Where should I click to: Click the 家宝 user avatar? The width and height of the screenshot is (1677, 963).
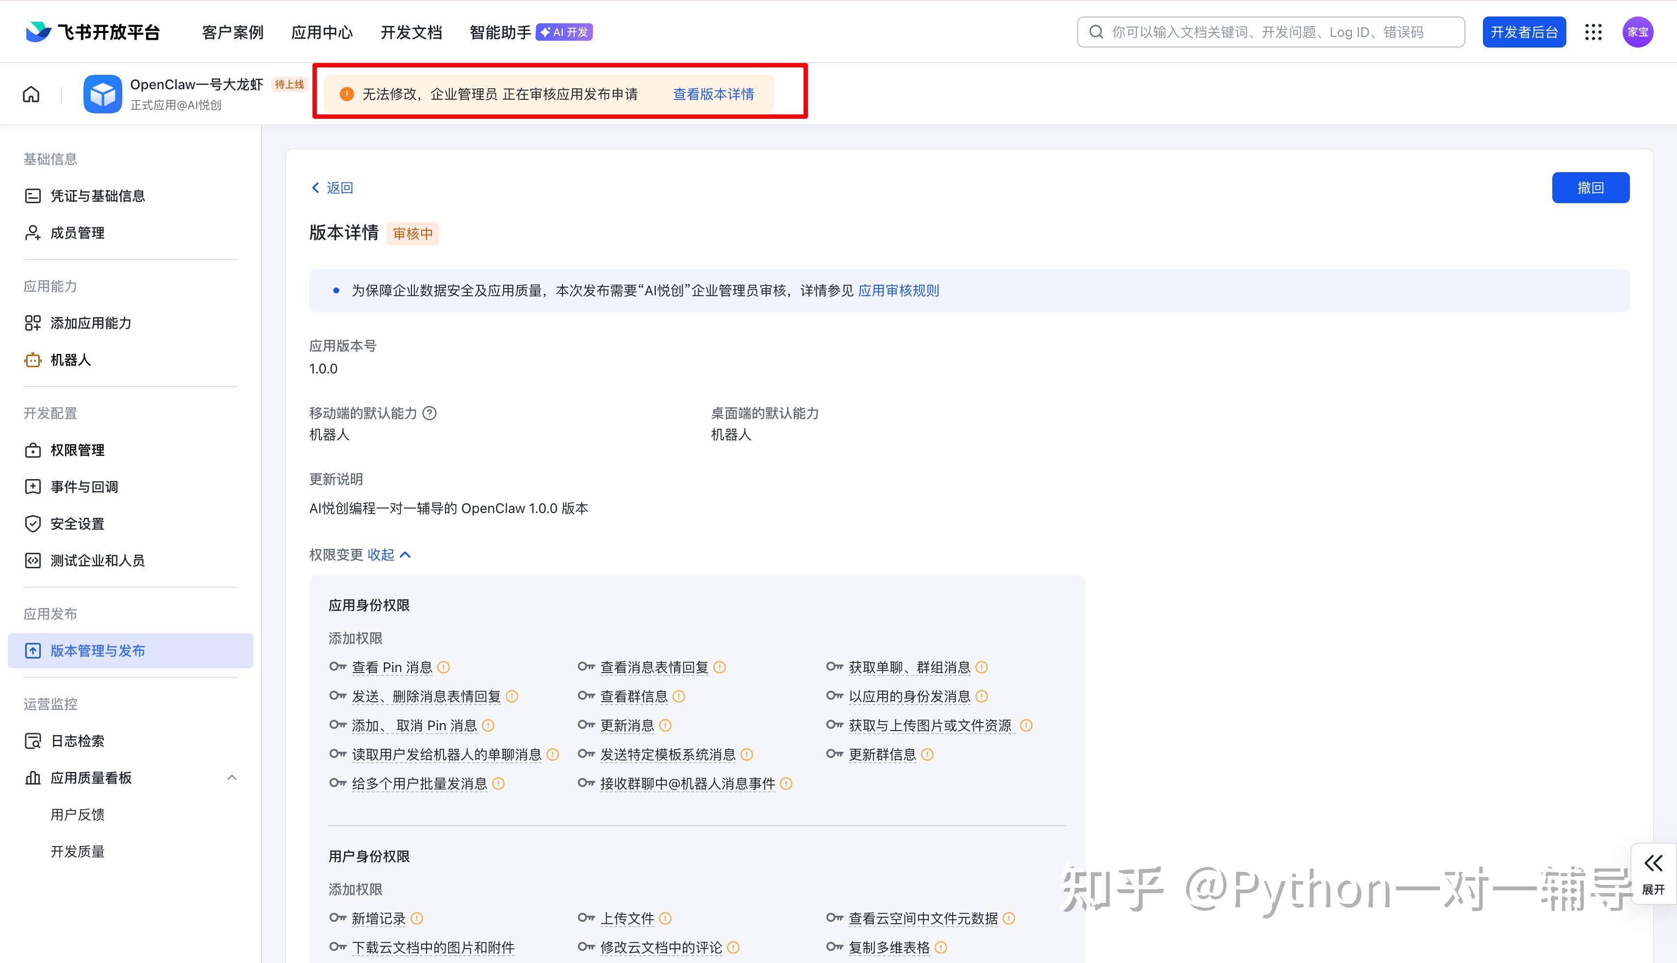pos(1637,32)
